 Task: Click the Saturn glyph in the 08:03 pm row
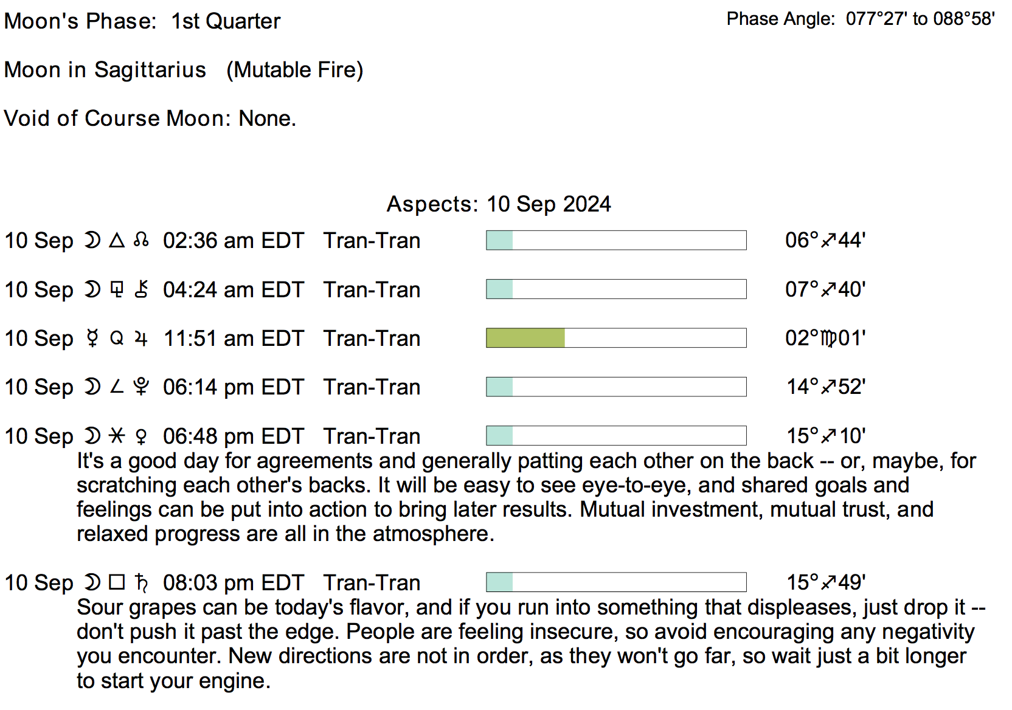pyautogui.click(x=141, y=583)
